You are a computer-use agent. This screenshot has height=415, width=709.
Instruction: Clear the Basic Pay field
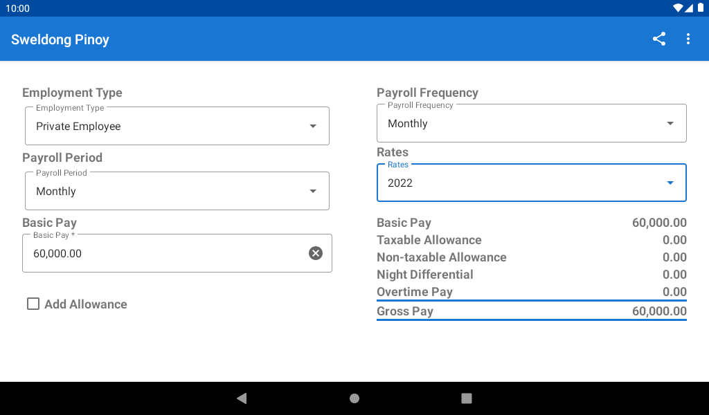pos(316,253)
